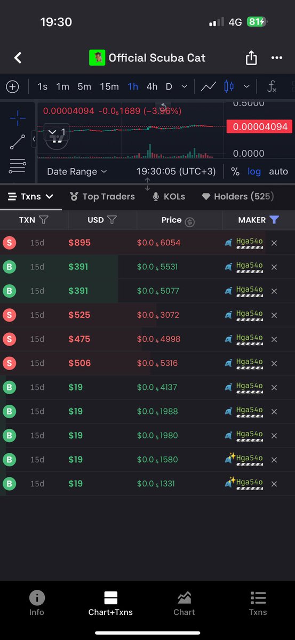
Task: Select the 5m timeframe
Action: pos(84,86)
